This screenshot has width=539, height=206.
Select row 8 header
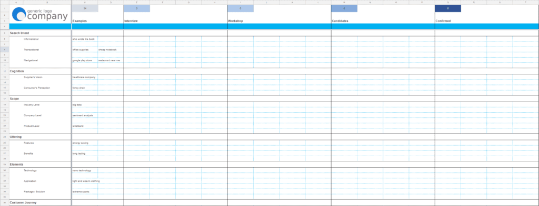point(4,50)
